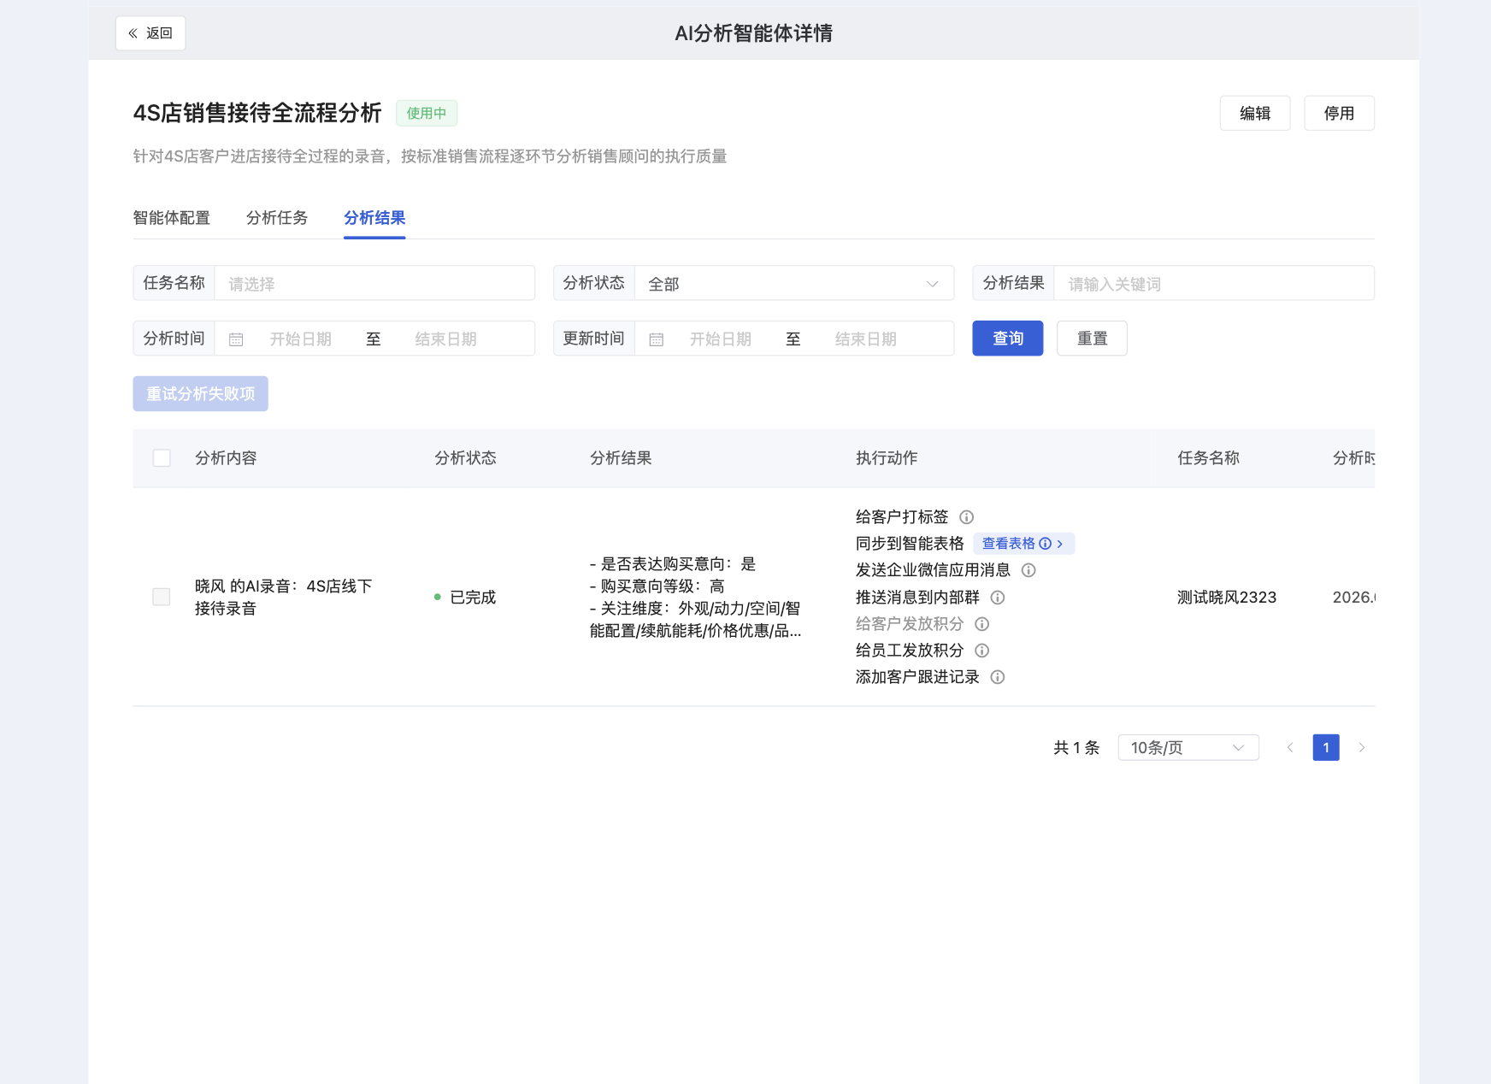Viewport: 1491px width, 1084px height.
Task: Switch to the 智能体配置 tab
Action: (x=171, y=218)
